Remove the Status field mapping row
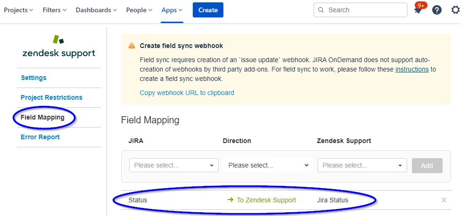The image size is (460, 216). pyautogui.click(x=444, y=200)
